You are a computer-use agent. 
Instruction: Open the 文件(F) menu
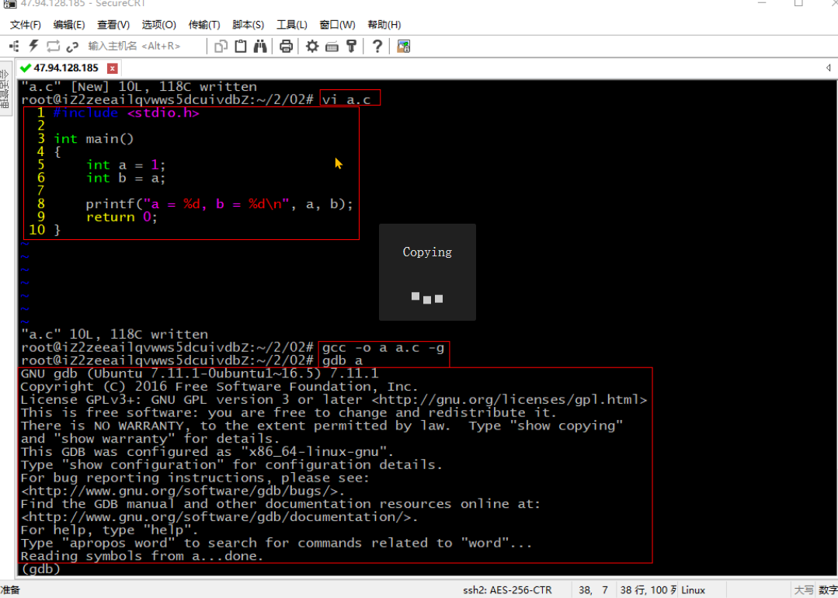coord(26,25)
